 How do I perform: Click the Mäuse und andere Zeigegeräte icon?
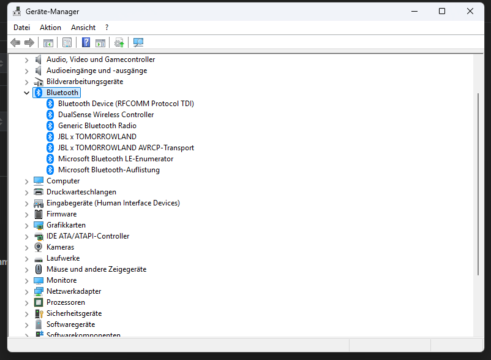(38, 269)
